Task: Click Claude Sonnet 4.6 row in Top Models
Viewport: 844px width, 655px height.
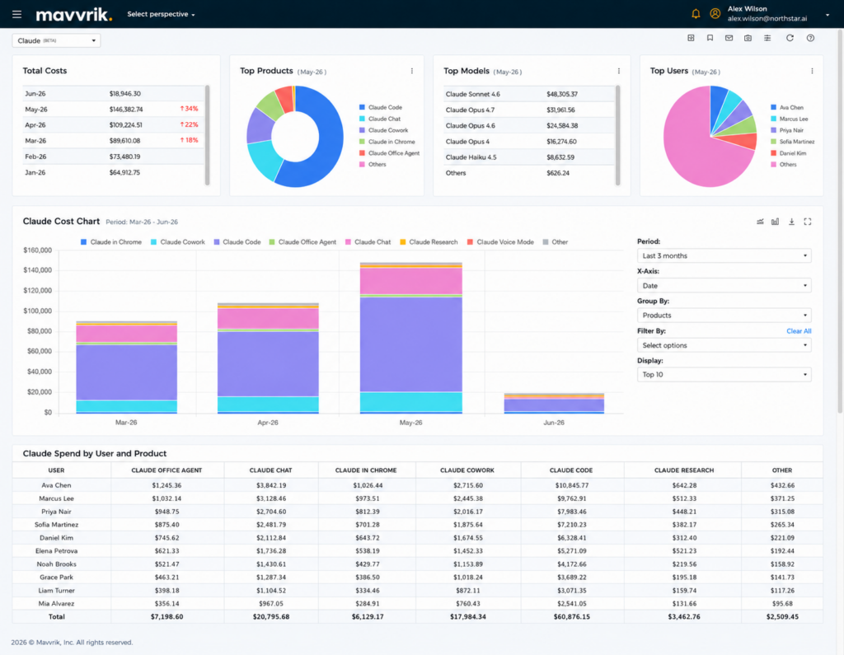Action: tap(528, 94)
